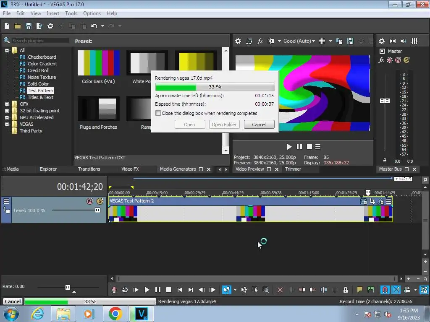Click the Video Output FX icon in preview
The image size is (430, 322).
[260, 41]
